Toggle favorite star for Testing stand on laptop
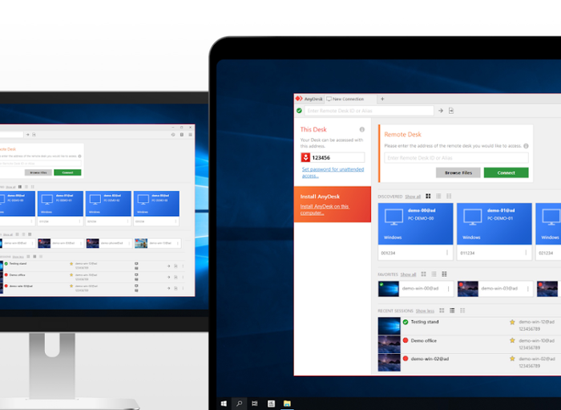The image size is (561, 410). point(512,322)
